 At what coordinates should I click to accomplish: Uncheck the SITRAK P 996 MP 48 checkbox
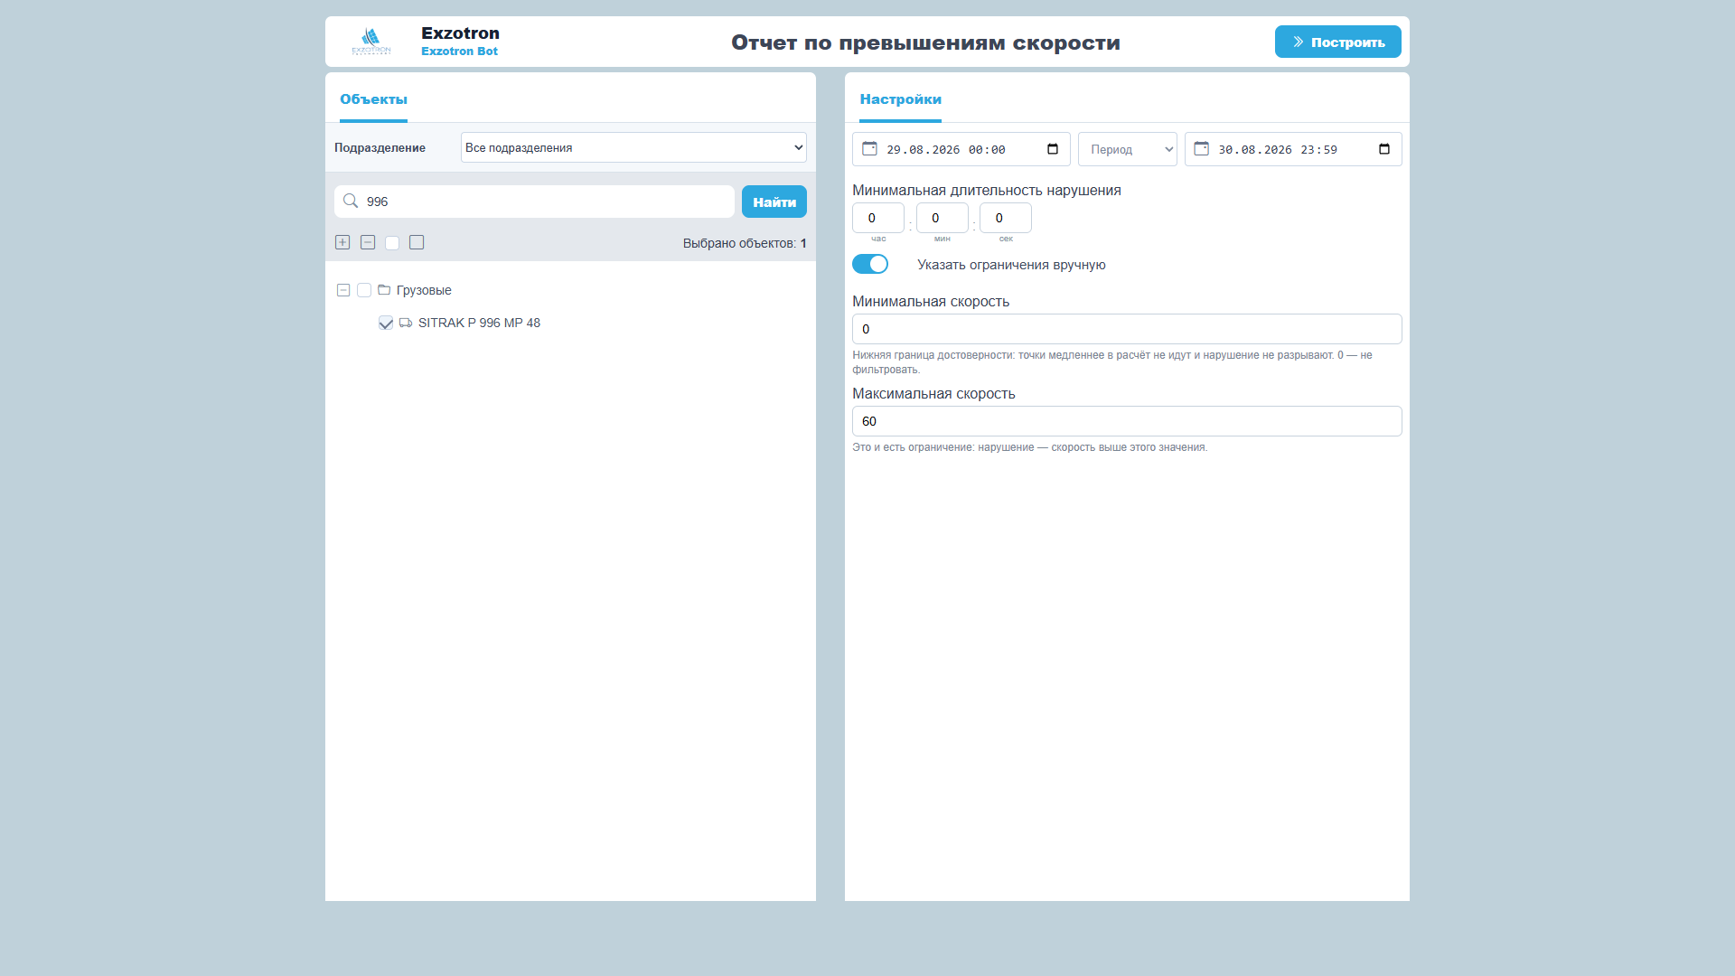pos(386,323)
